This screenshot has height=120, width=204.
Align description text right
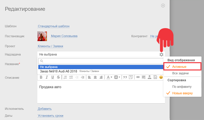click(x=101, y=77)
